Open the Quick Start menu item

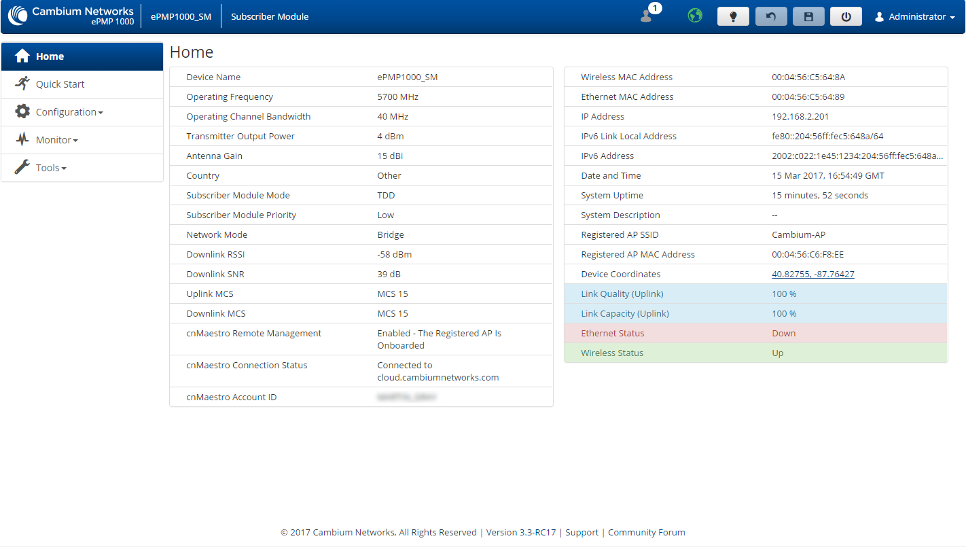point(82,84)
